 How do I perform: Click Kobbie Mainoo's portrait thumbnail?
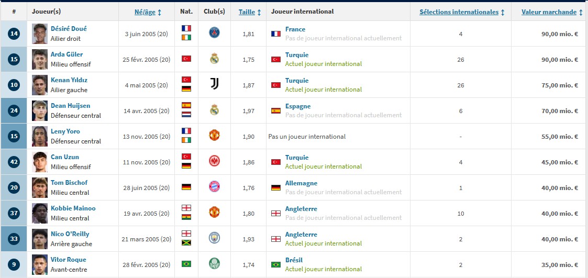coord(40,213)
